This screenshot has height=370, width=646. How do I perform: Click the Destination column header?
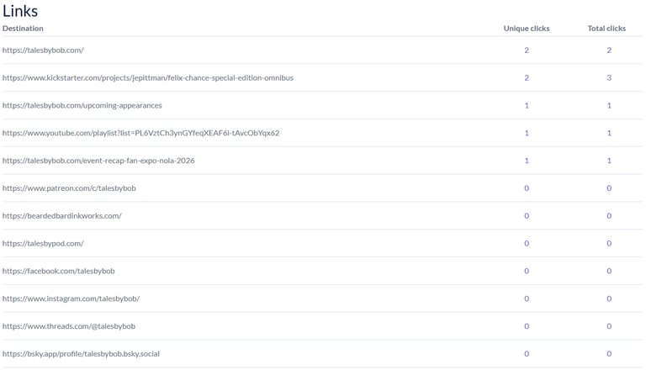tap(23, 29)
